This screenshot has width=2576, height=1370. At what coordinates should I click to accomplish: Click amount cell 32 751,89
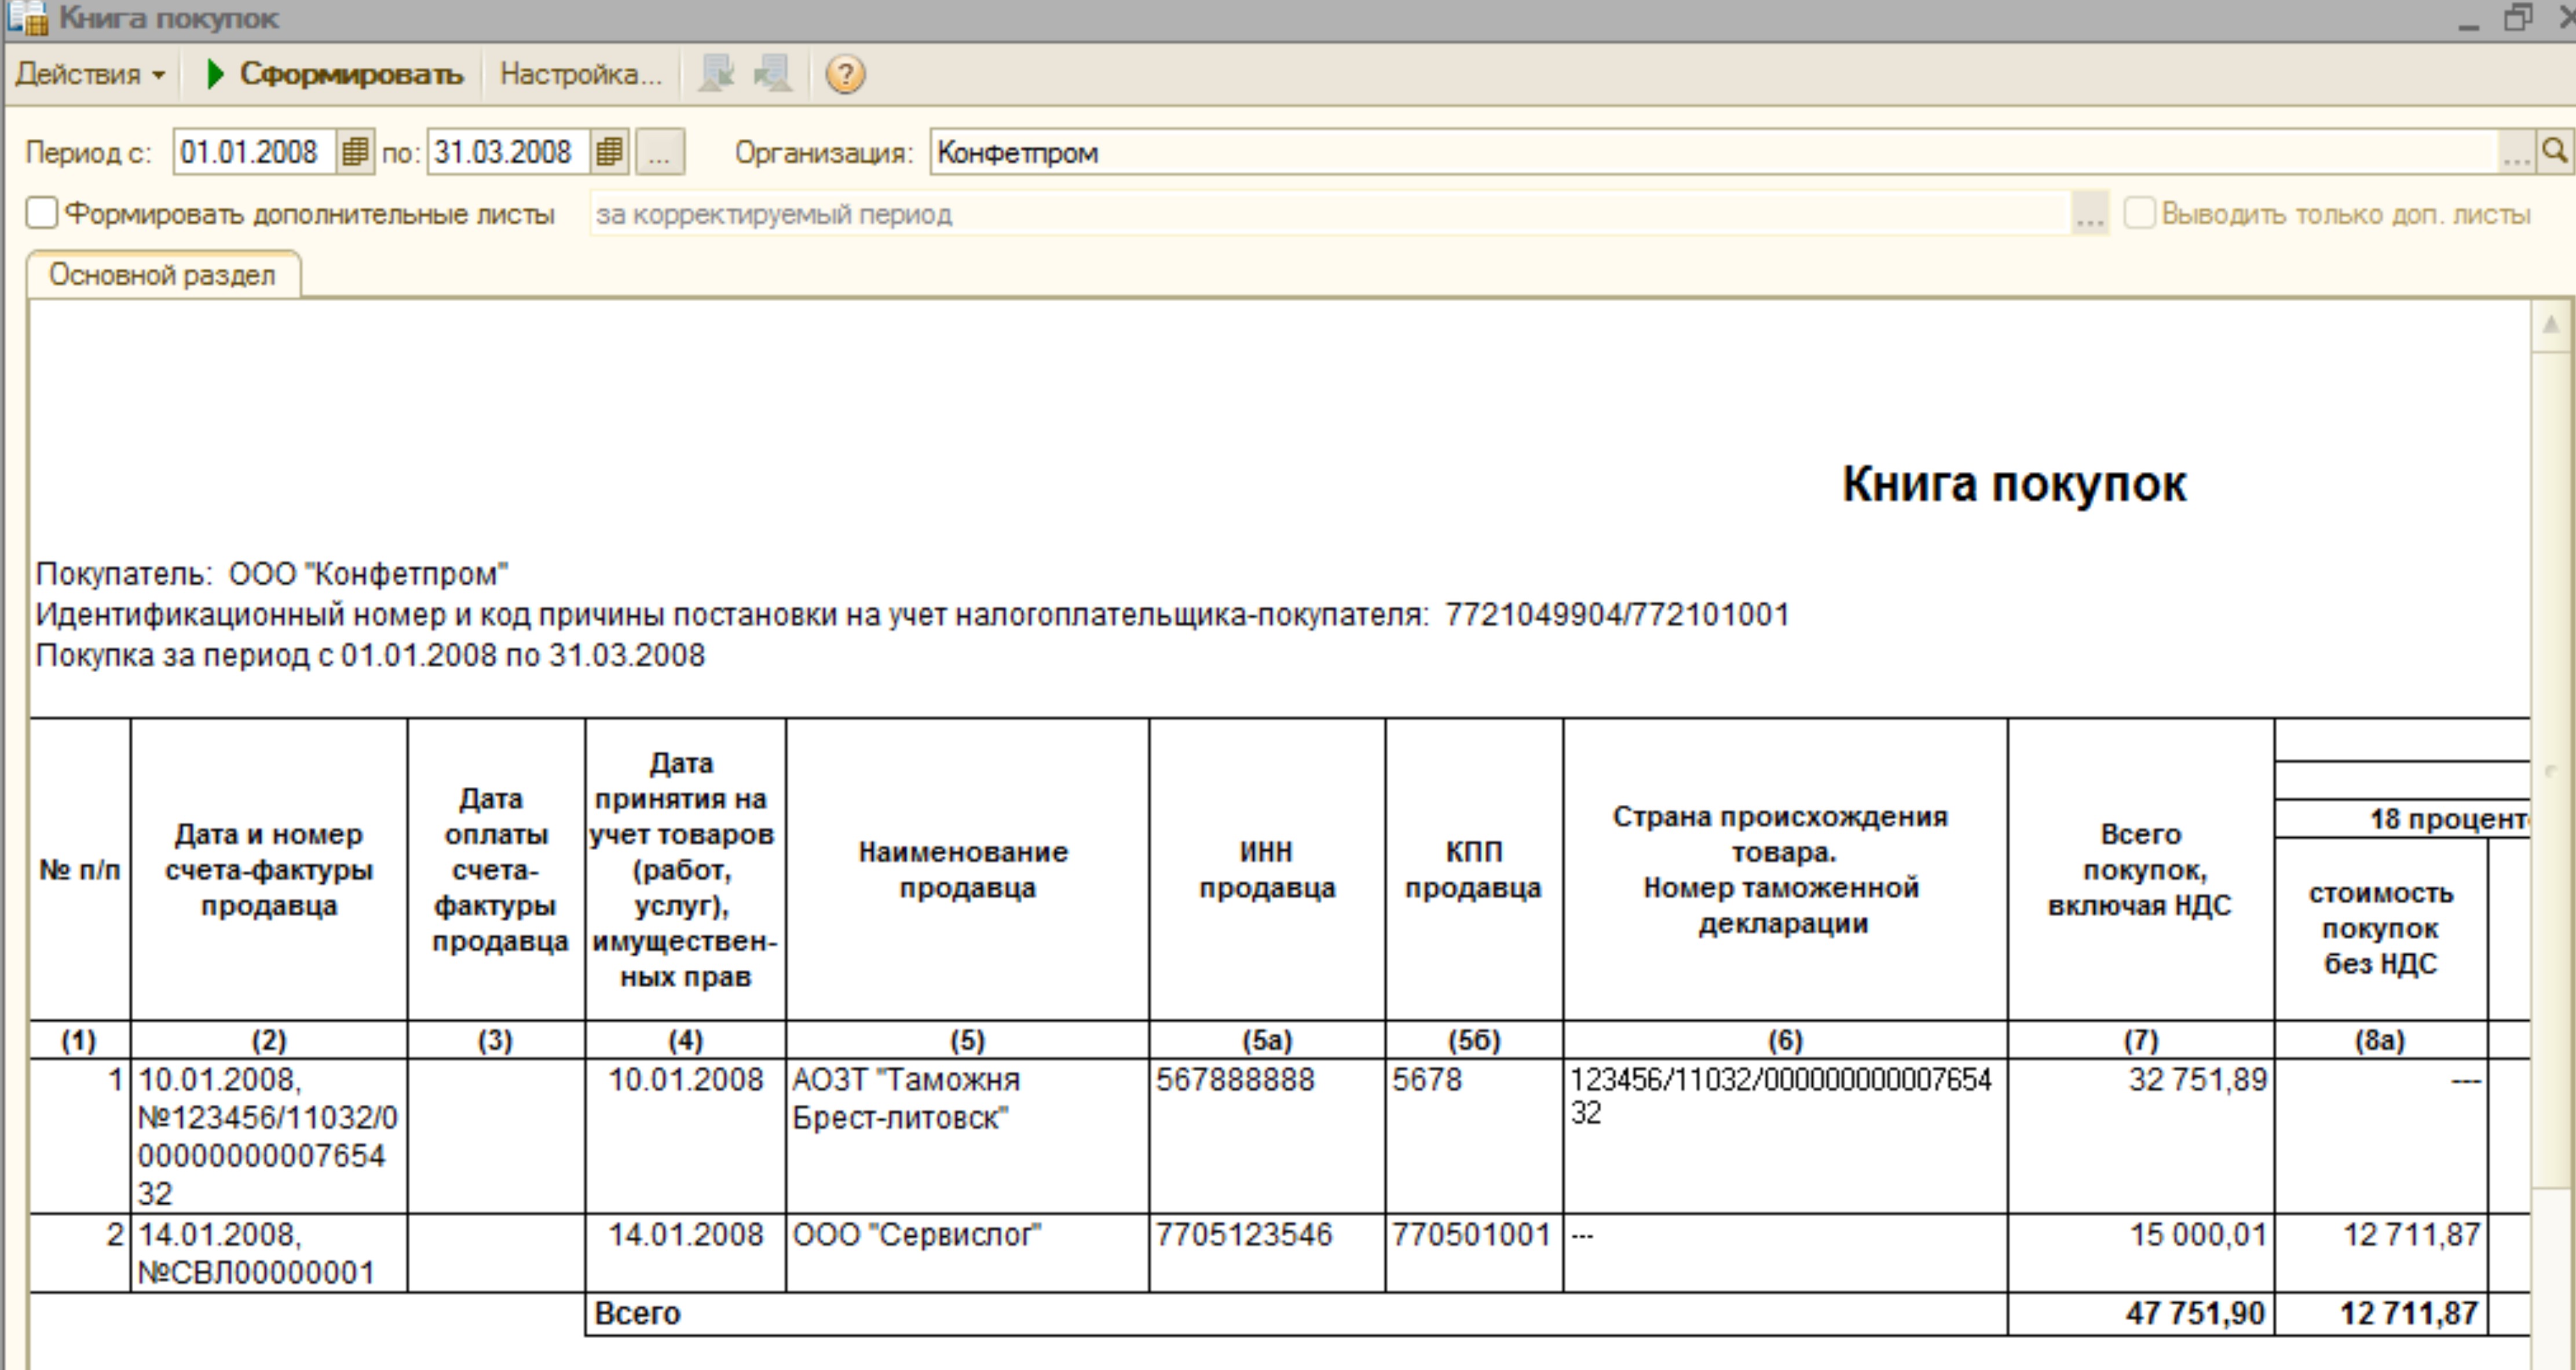[x=2140, y=1136]
